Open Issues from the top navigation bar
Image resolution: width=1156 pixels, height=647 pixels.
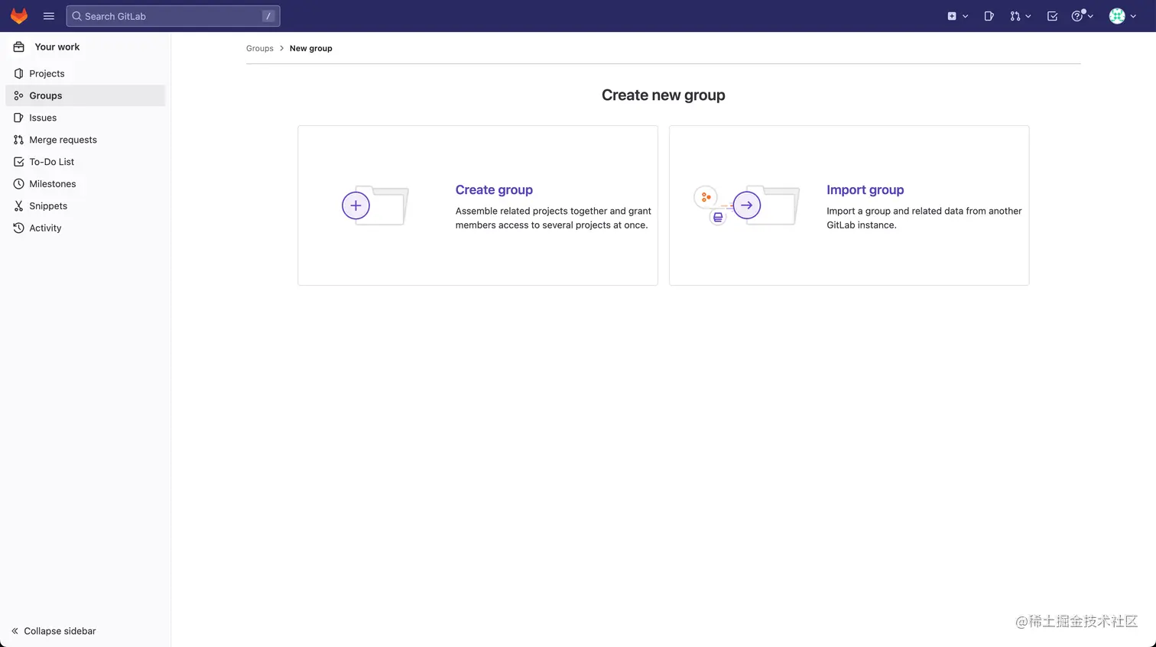coord(989,16)
